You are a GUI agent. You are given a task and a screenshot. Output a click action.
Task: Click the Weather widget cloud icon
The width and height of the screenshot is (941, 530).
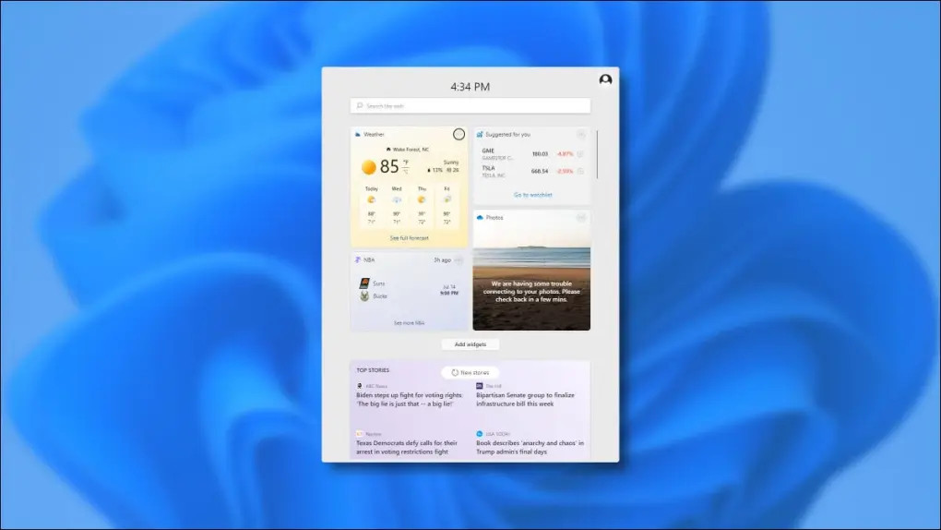point(358,135)
